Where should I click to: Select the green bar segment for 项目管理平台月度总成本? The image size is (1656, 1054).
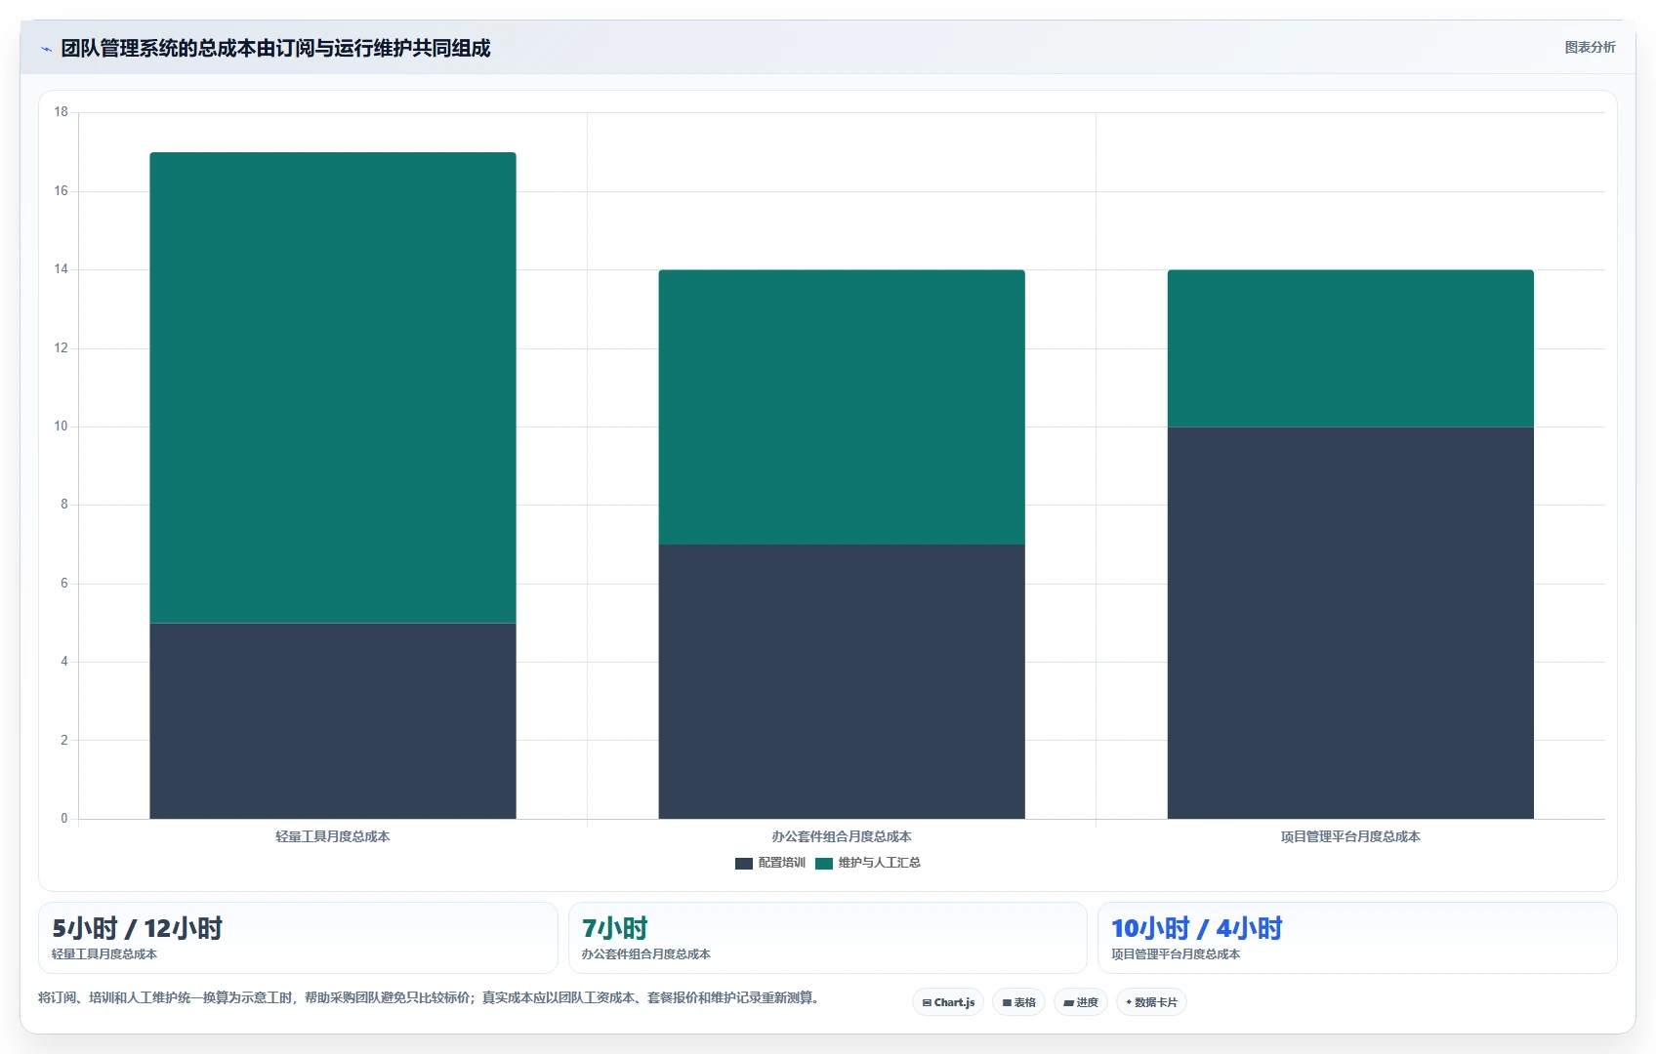pyautogui.click(x=1350, y=348)
